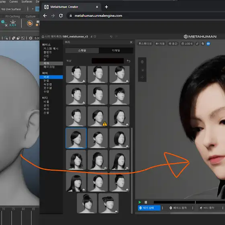Viewport: 225px width, 225px height.
Task: Select 치아 in the face sidebar
Action: [x=51, y=63]
